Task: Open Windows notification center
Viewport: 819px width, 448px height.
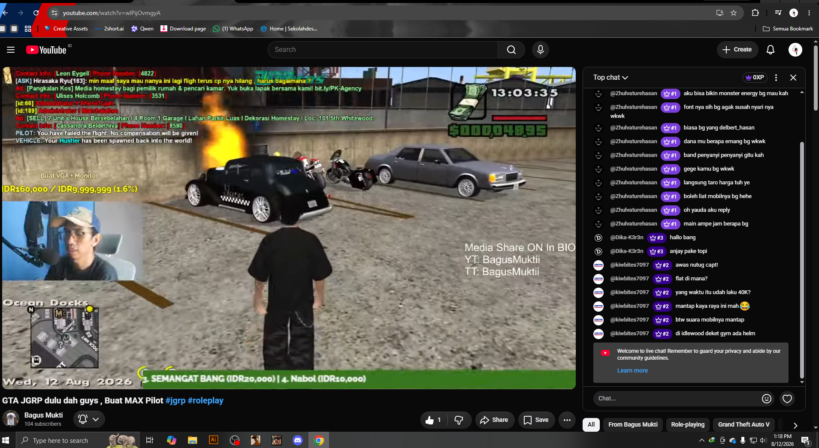Action: tap(805, 440)
